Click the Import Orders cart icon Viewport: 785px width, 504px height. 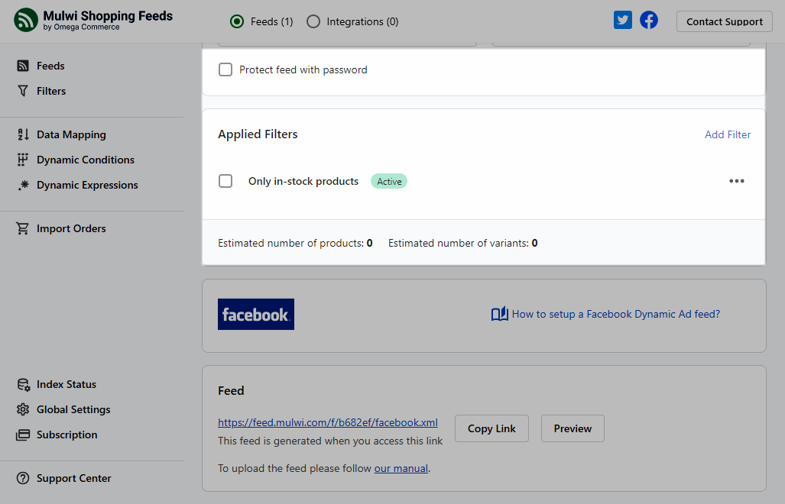[x=23, y=229]
